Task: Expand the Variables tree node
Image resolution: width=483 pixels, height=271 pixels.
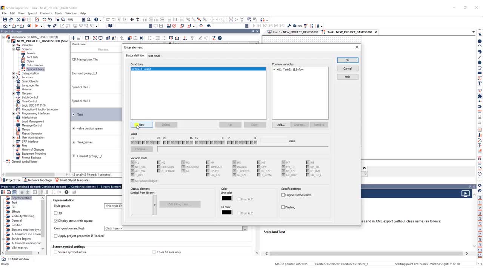Action: pyautogui.click(x=14, y=45)
